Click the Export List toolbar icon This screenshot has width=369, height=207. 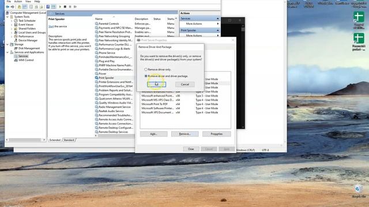pyautogui.click(x=42, y=6)
